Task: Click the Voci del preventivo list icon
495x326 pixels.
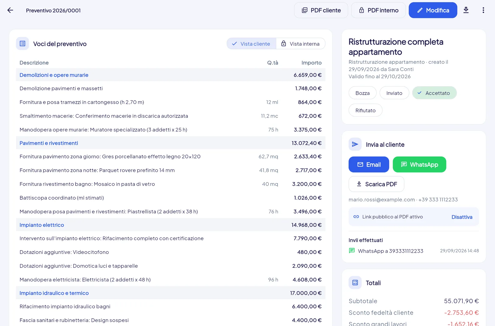Action: (x=23, y=44)
